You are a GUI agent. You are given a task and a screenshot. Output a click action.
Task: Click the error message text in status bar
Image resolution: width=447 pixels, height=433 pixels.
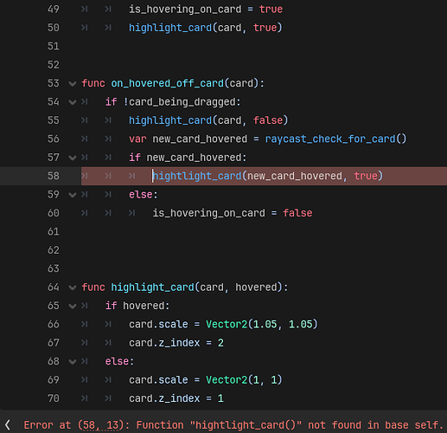(233, 425)
